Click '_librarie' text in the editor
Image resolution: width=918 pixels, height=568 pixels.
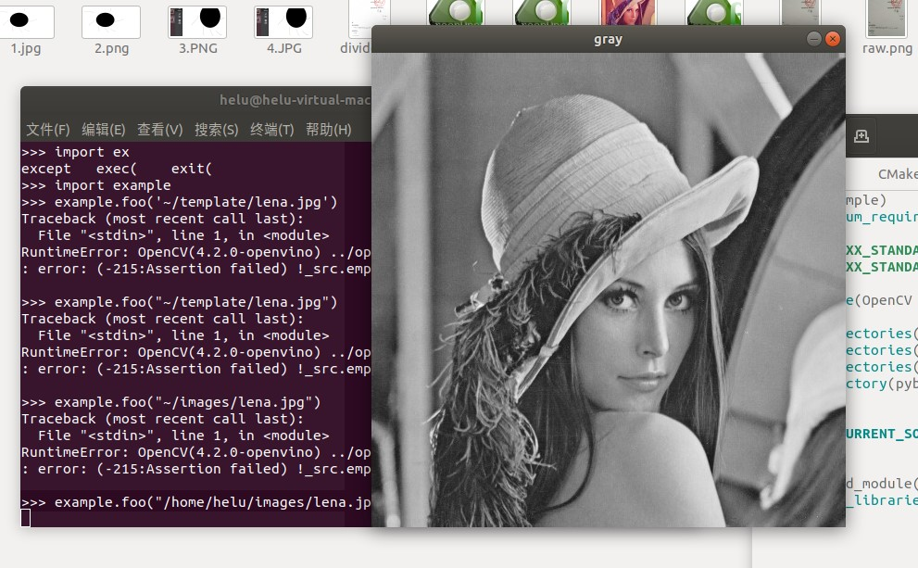pos(882,500)
